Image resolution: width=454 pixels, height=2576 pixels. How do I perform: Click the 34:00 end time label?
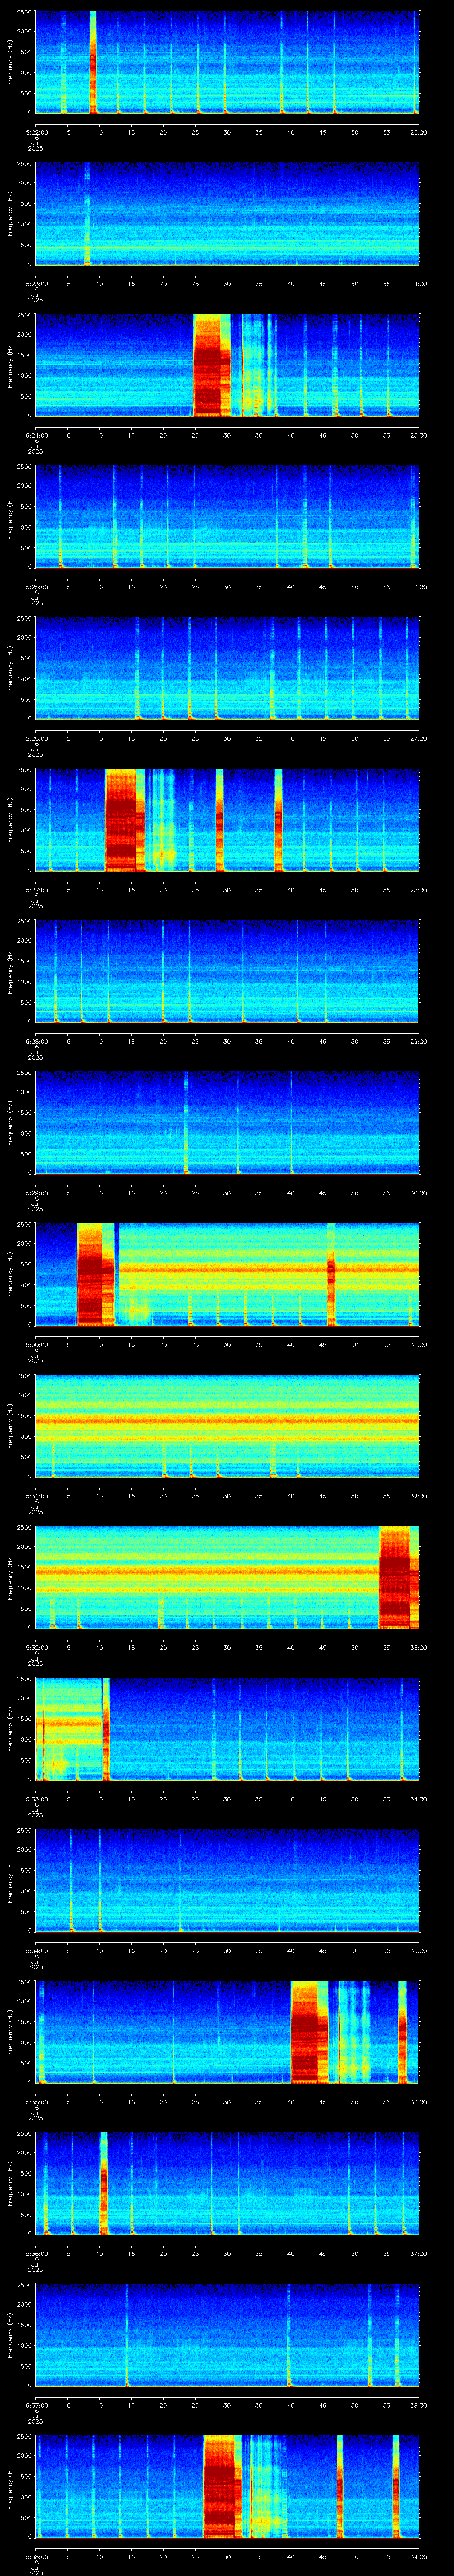pyautogui.click(x=418, y=1799)
